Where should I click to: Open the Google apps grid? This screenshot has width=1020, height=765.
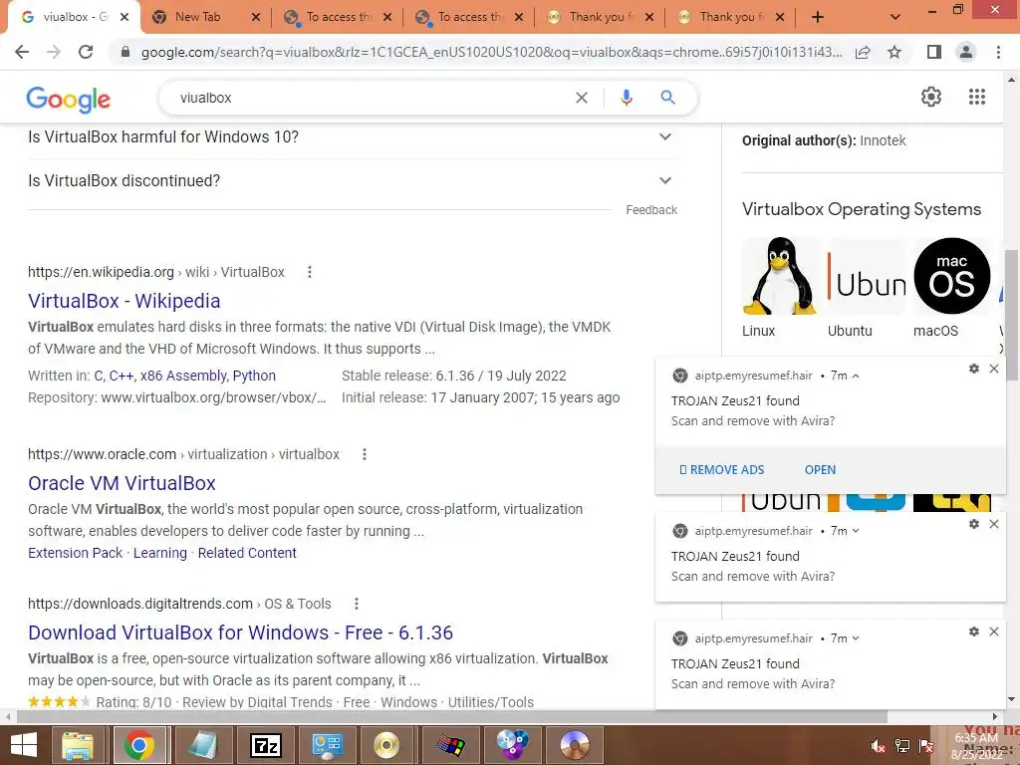(976, 97)
